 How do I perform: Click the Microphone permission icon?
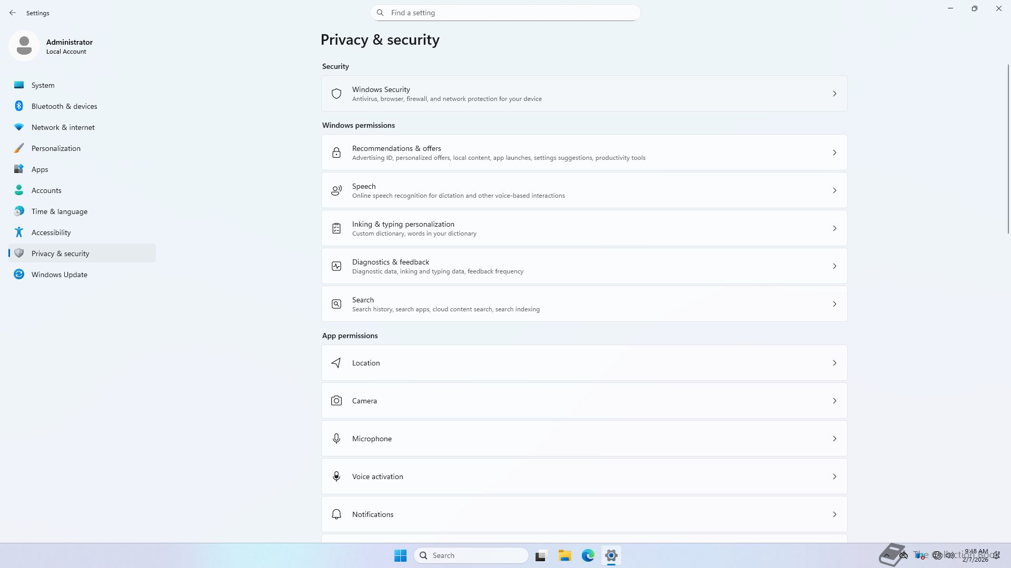click(x=336, y=439)
